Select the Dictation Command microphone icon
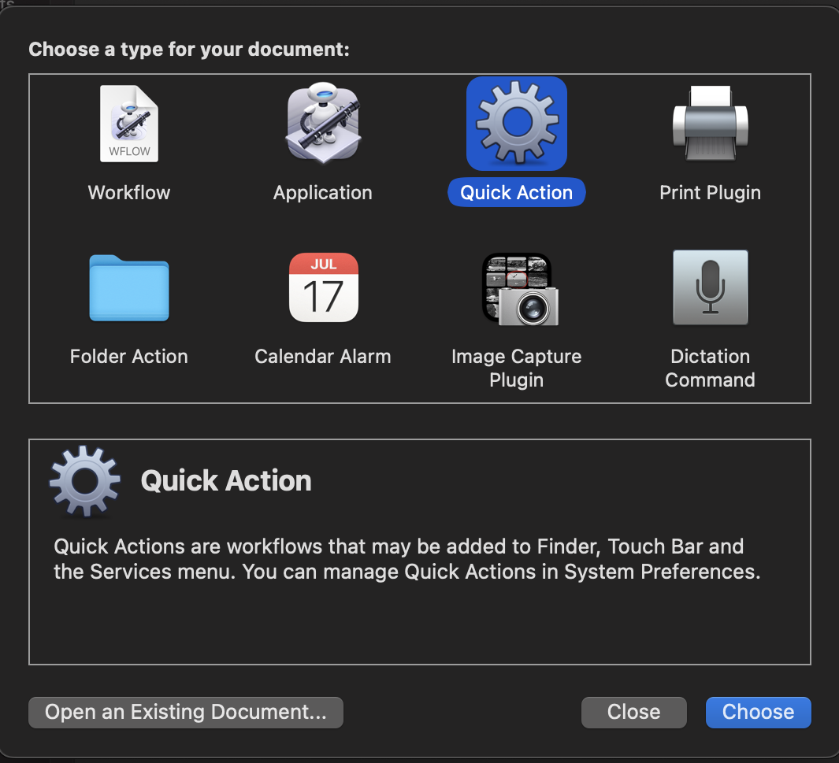Image resolution: width=839 pixels, height=763 pixels. [x=710, y=287]
